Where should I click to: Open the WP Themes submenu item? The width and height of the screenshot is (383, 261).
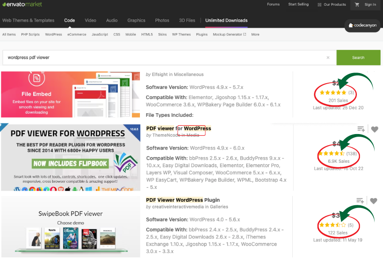click(181, 35)
